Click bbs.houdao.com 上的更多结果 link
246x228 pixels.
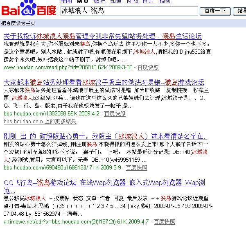point(40,122)
